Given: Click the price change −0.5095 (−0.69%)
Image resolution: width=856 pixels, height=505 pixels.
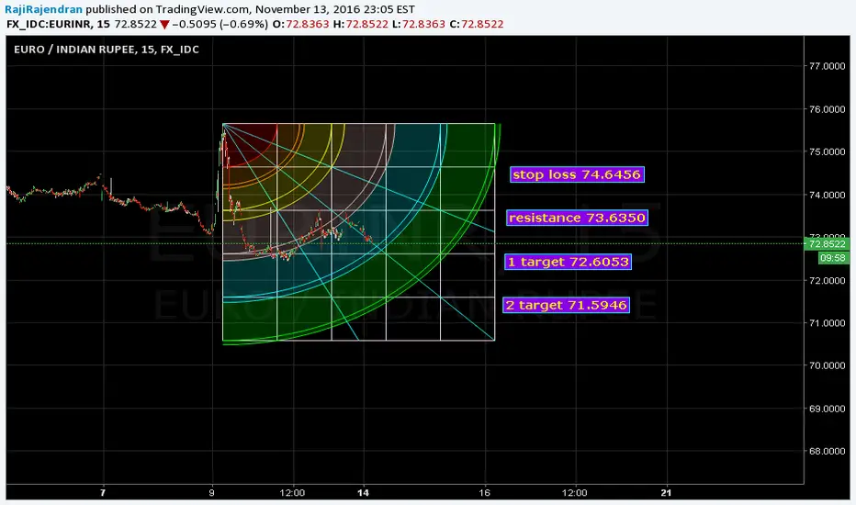Looking at the screenshot, I should coord(220,24).
